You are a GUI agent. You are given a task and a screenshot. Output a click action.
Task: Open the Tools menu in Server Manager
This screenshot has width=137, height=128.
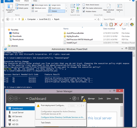click(x=101, y=99)
